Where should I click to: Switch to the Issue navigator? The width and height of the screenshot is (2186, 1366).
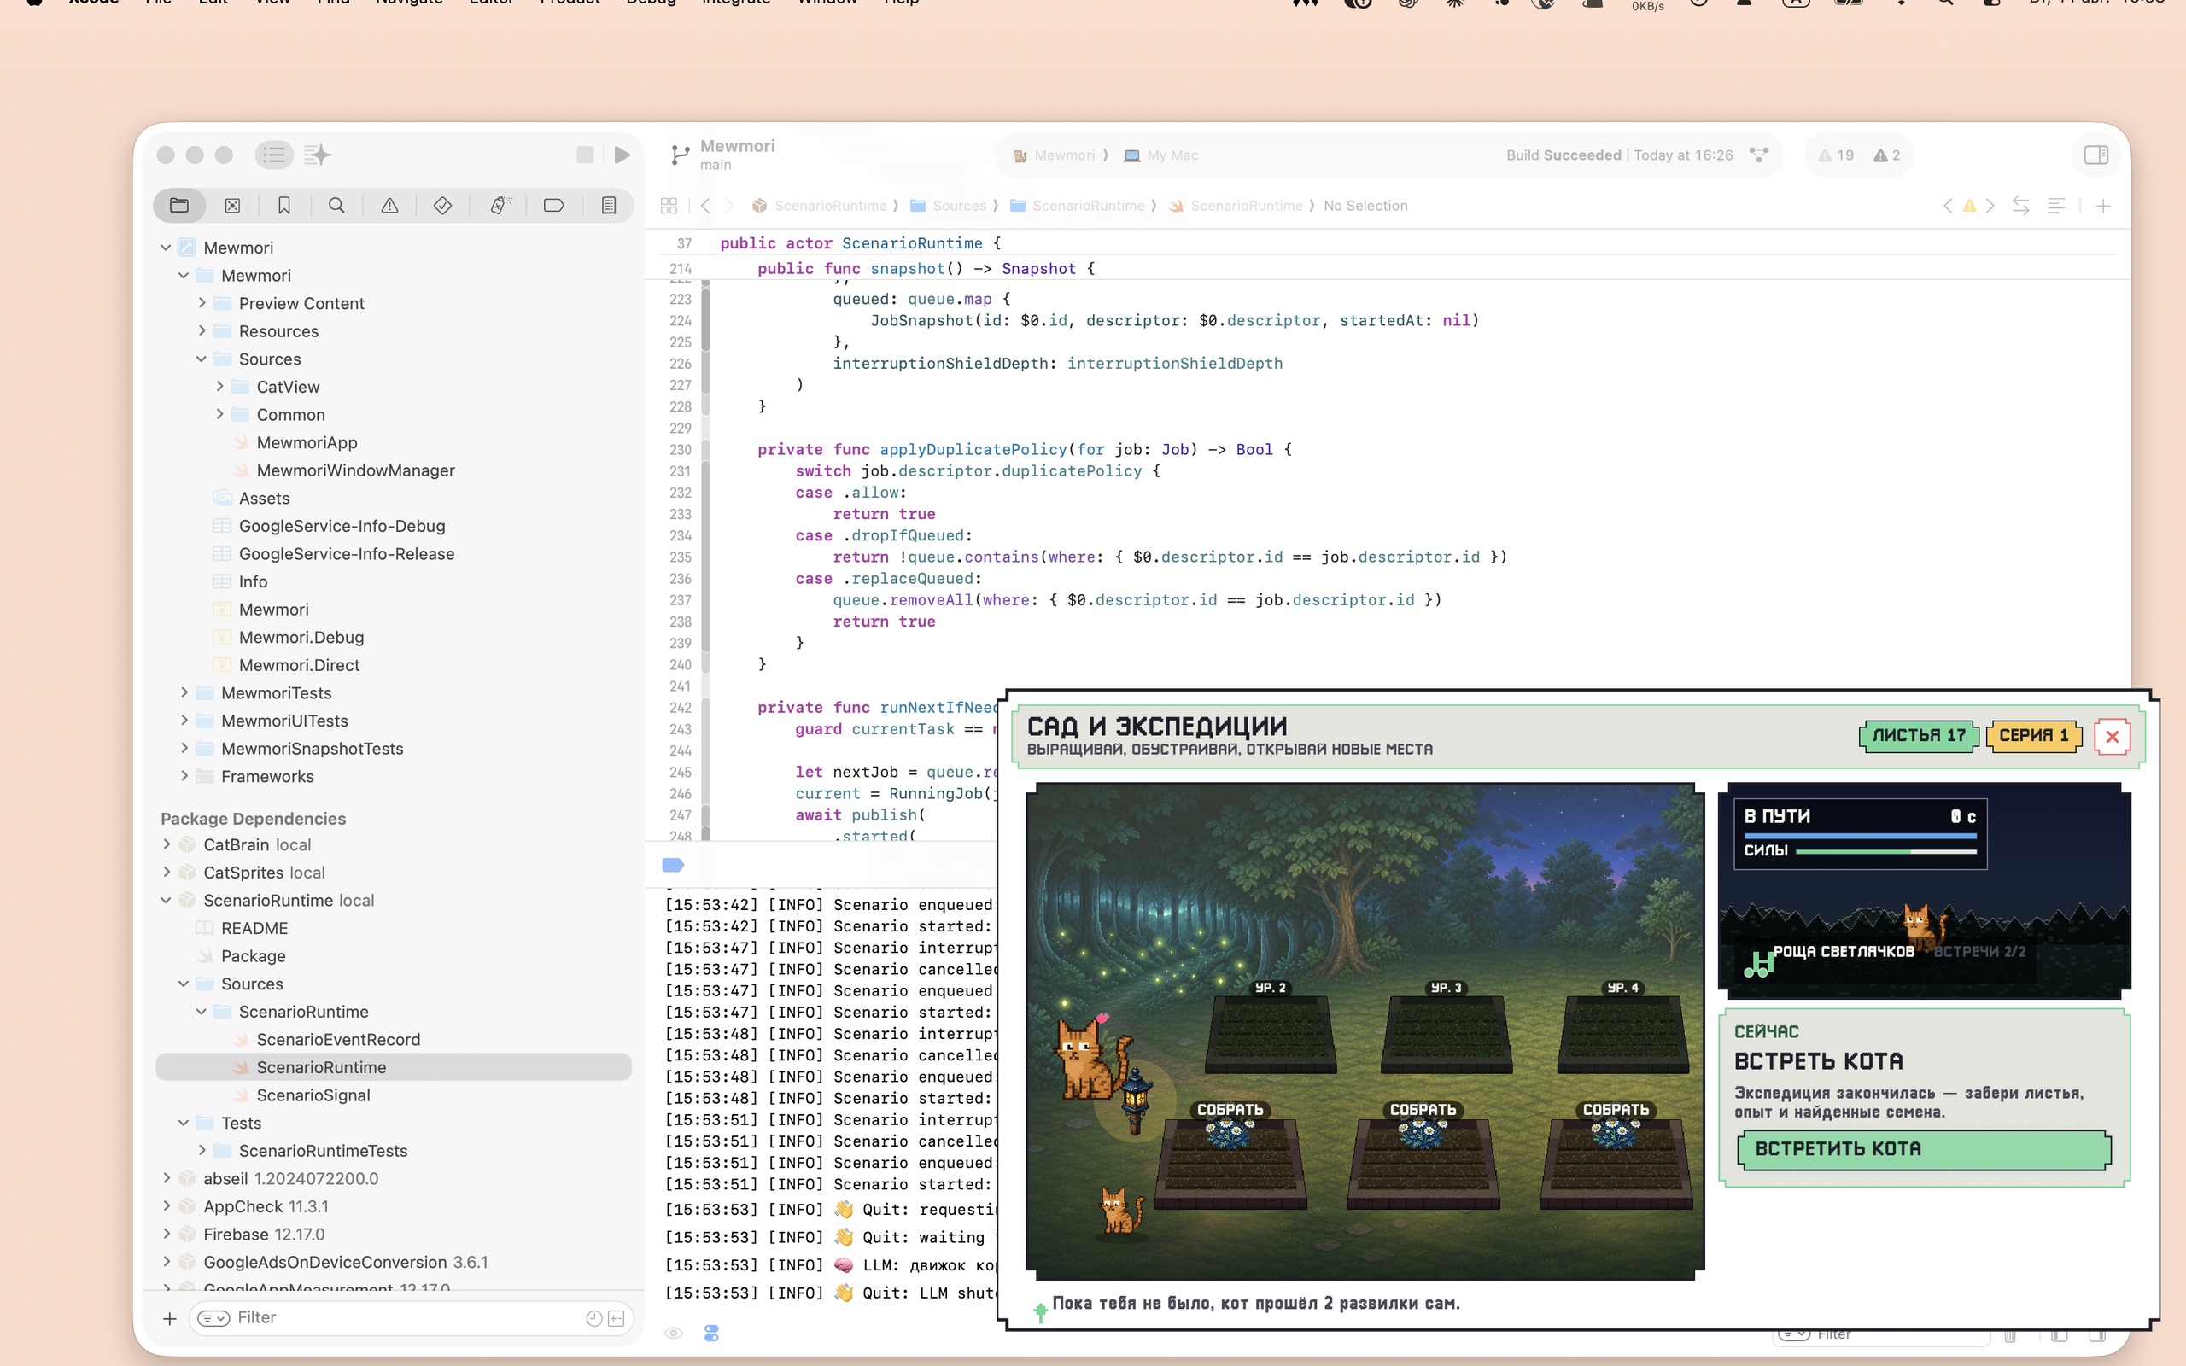coord(389,205)
